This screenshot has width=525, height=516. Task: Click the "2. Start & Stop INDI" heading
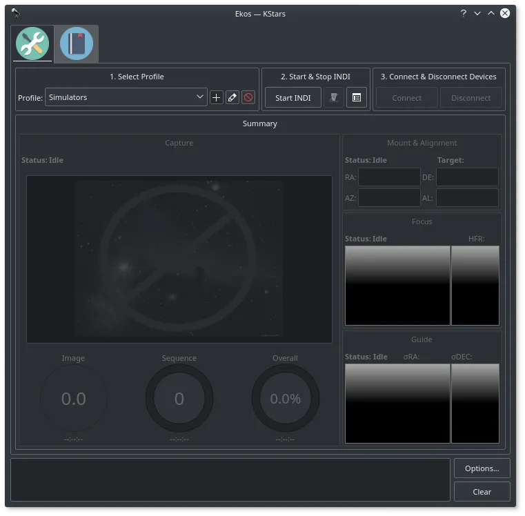click(x=315, y=77)
